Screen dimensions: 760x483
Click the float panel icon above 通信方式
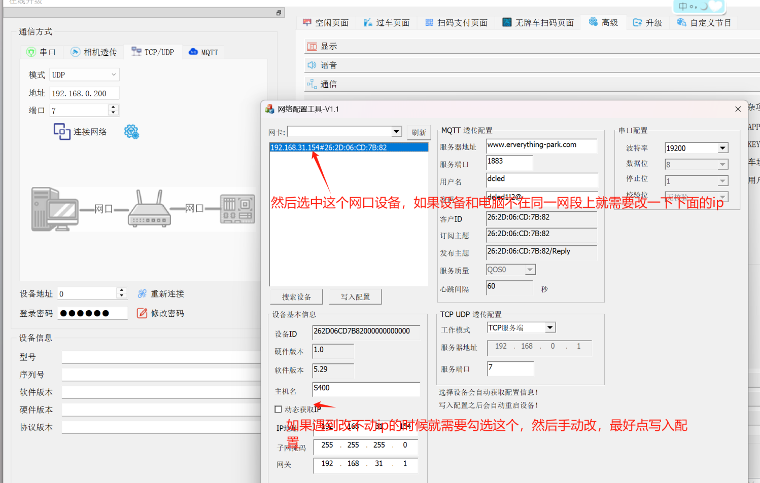[279, 13]
